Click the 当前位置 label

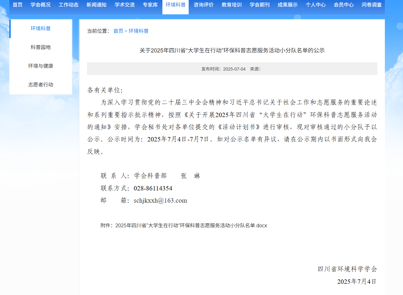pyautogui.click(x=98, y=31)
